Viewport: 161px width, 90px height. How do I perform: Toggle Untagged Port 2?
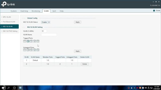pos(28,50)
